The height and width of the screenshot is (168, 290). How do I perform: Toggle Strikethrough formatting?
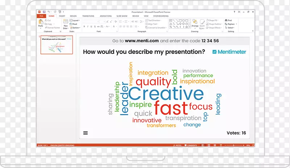[98, 27]
